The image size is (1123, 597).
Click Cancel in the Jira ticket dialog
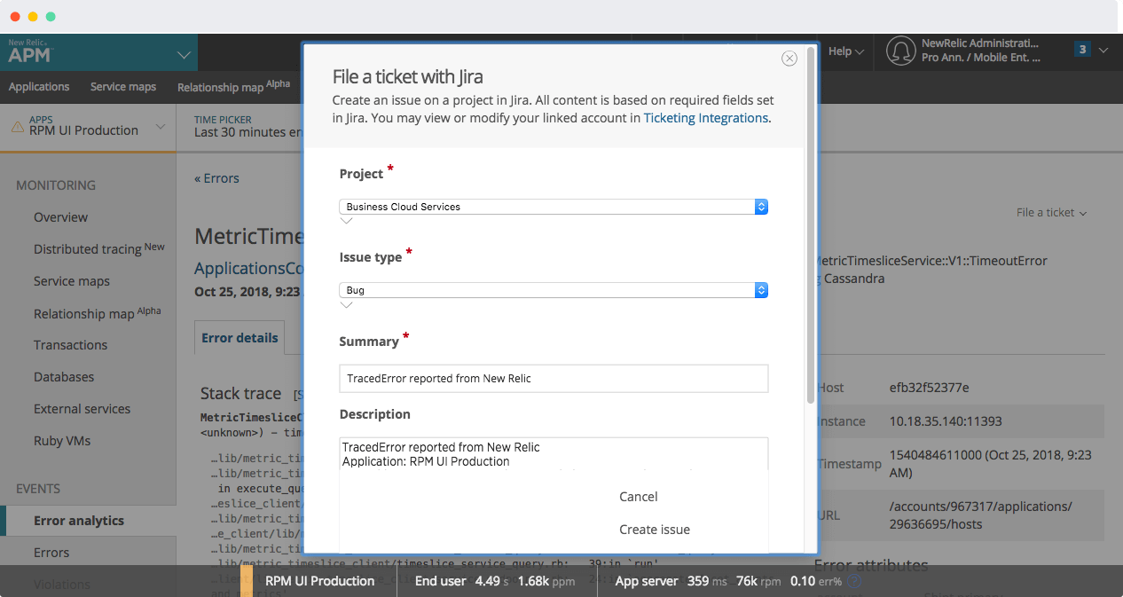point(639,497)
